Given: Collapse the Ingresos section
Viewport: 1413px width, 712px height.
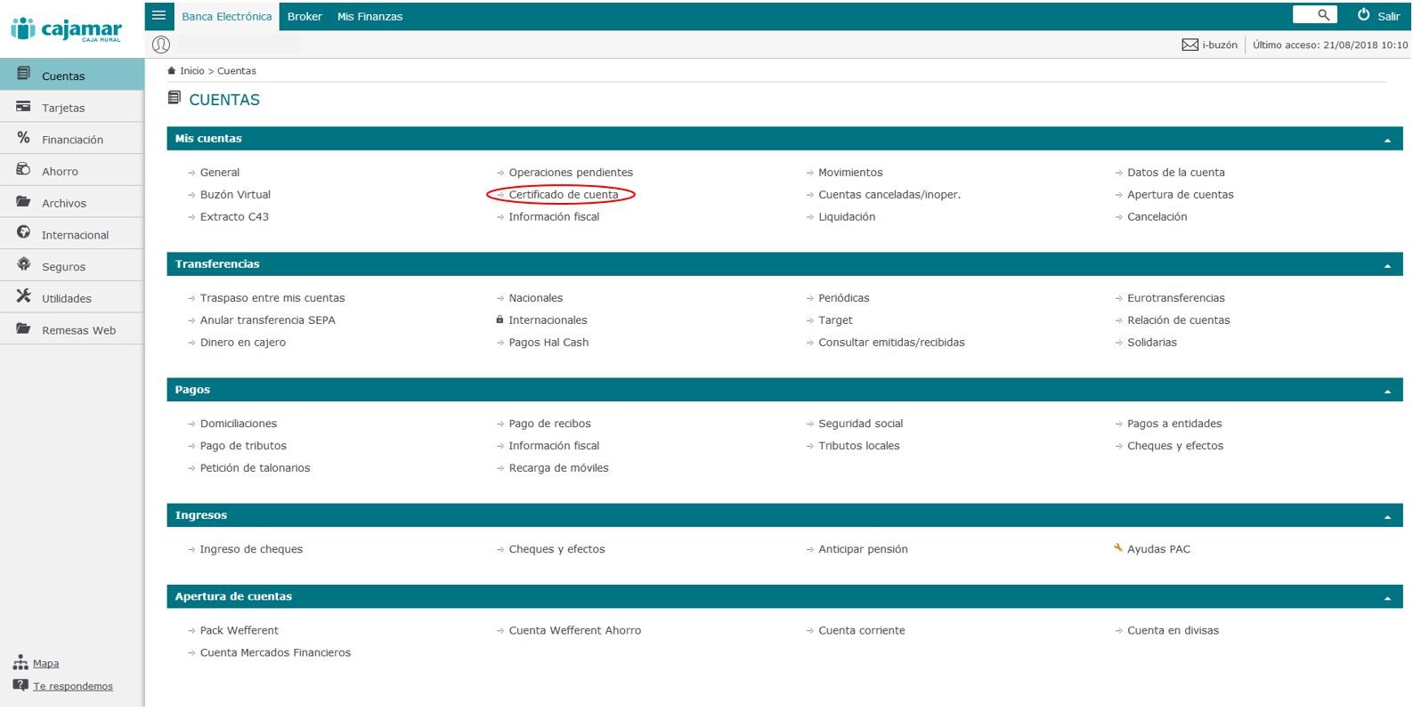Looking at the screenshot, I should click(1387, 516).
